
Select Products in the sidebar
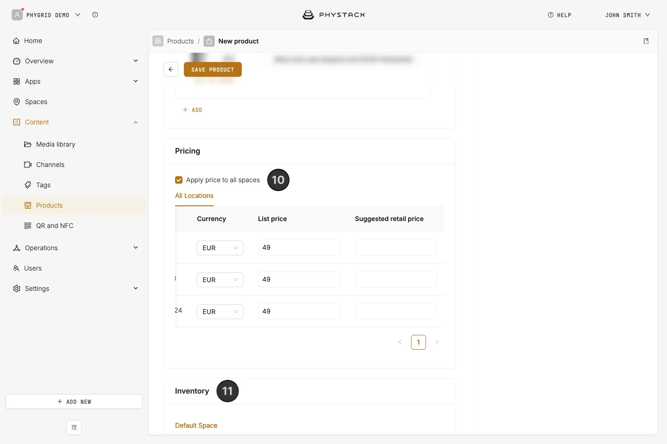click(x=74, y=205)
